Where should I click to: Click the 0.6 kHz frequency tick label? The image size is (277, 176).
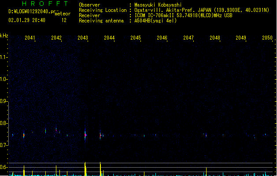[4, 167]
